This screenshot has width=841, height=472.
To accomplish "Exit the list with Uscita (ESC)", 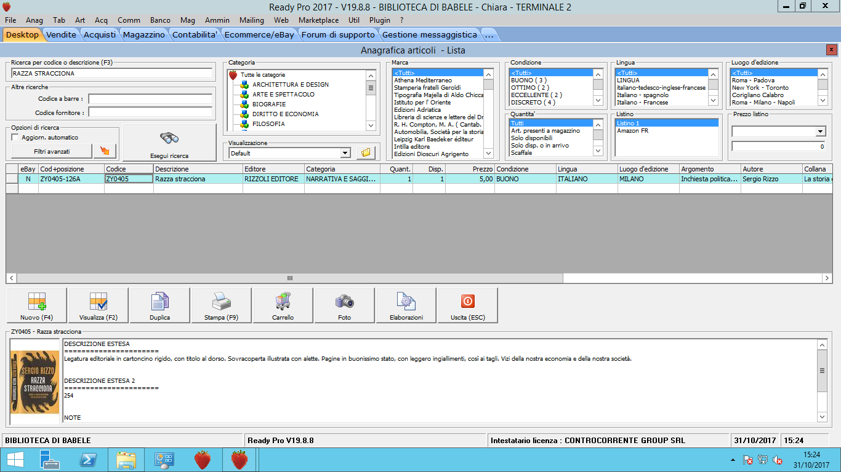I will [x=468, y=305].
